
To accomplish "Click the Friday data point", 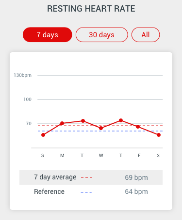I will point(138,127).
